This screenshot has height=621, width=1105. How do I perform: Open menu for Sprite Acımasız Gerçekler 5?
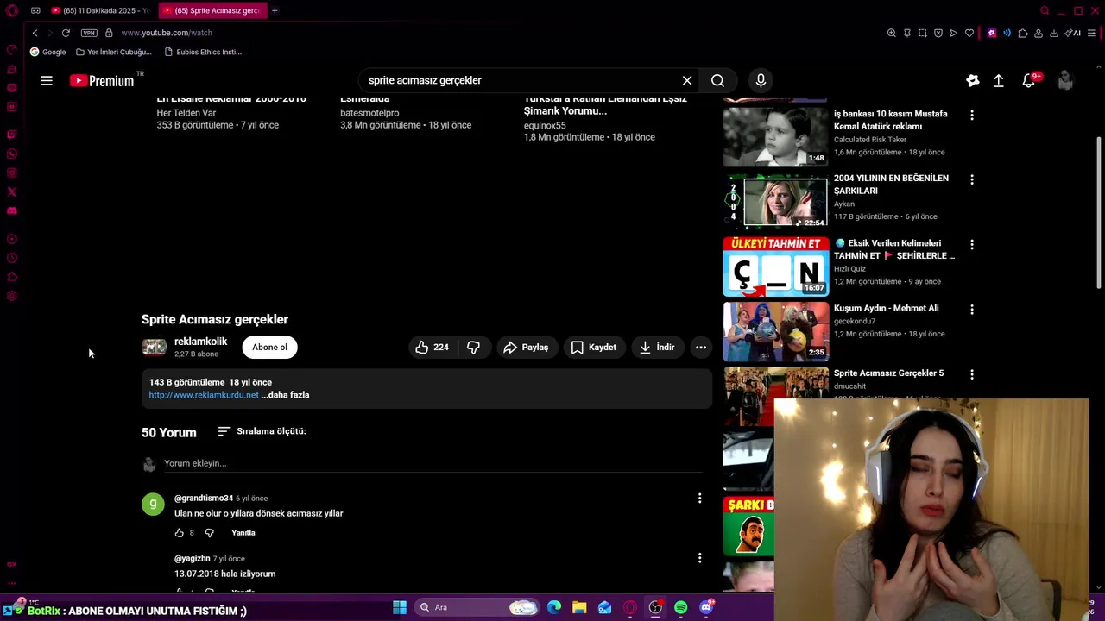click(x=972, y=374)
